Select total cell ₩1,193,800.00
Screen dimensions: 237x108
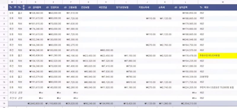coord(53,104)
